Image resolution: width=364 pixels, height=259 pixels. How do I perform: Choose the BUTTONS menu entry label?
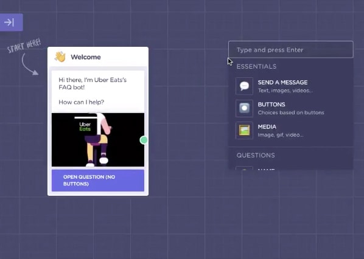[x=271, y=105]
